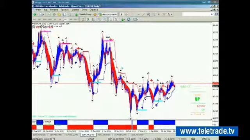Set timeframe to M15
Viewport: 250px width, 140px height.
click(x=45, y=19)
